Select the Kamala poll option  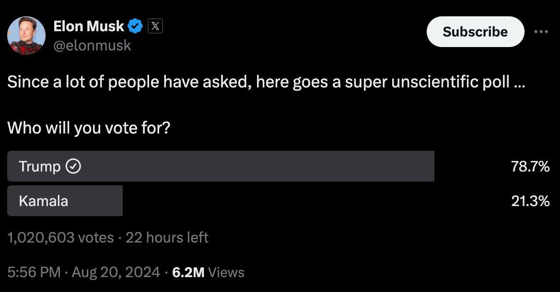[x=65, y=201]
